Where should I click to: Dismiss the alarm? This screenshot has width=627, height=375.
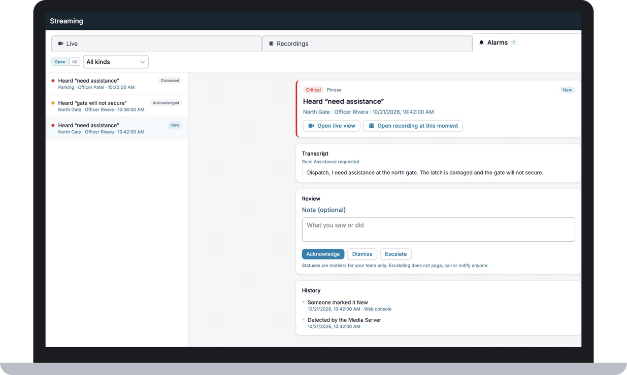click(x=362, y=254)
